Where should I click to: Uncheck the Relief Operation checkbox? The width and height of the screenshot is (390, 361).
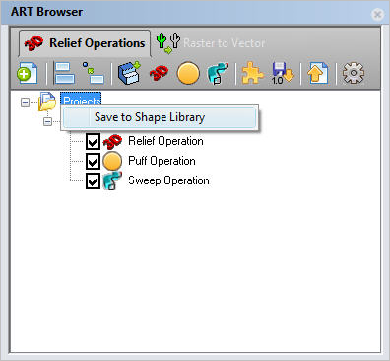tap(93, 142)
